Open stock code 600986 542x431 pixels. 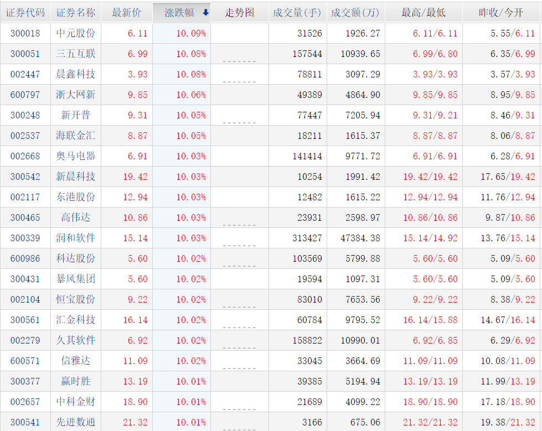coord(25,258)
